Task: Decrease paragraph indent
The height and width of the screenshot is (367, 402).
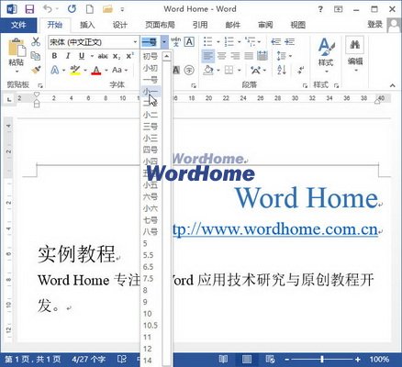Action: pos(275,41)
